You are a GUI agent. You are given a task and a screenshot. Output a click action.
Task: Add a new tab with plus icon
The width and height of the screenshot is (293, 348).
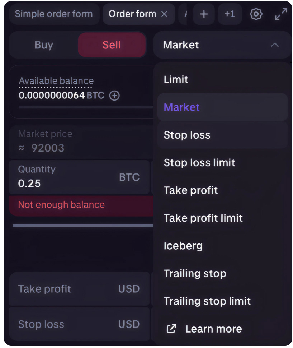204,14
